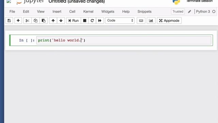The height and width of the screenshot is (123, 218).
Task: Click the pencil edit mode icon
Action: coord(189,12)
